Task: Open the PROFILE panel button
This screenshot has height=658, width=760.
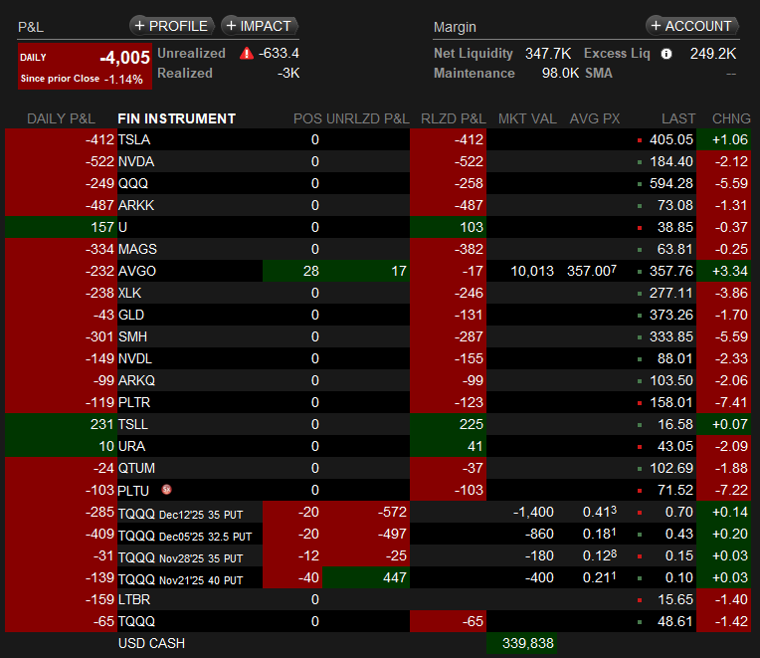Action: click(171, 26)
